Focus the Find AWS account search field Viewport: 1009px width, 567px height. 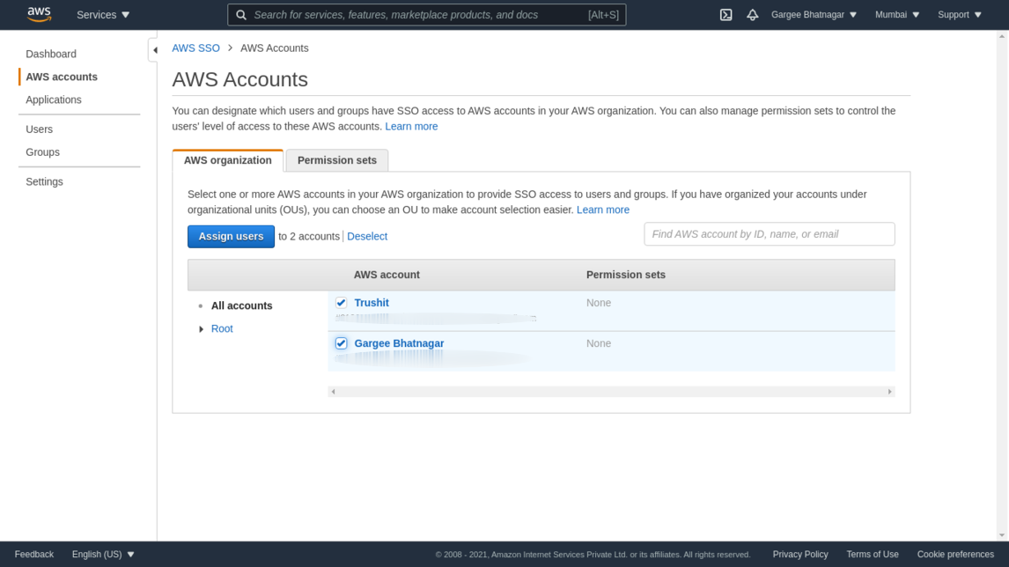[x=769, y=234]
